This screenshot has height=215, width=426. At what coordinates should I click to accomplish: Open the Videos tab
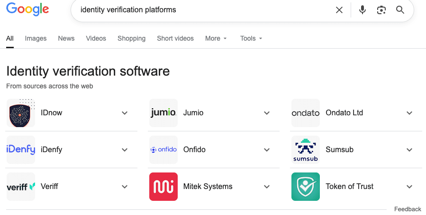(x=96, y=38)
